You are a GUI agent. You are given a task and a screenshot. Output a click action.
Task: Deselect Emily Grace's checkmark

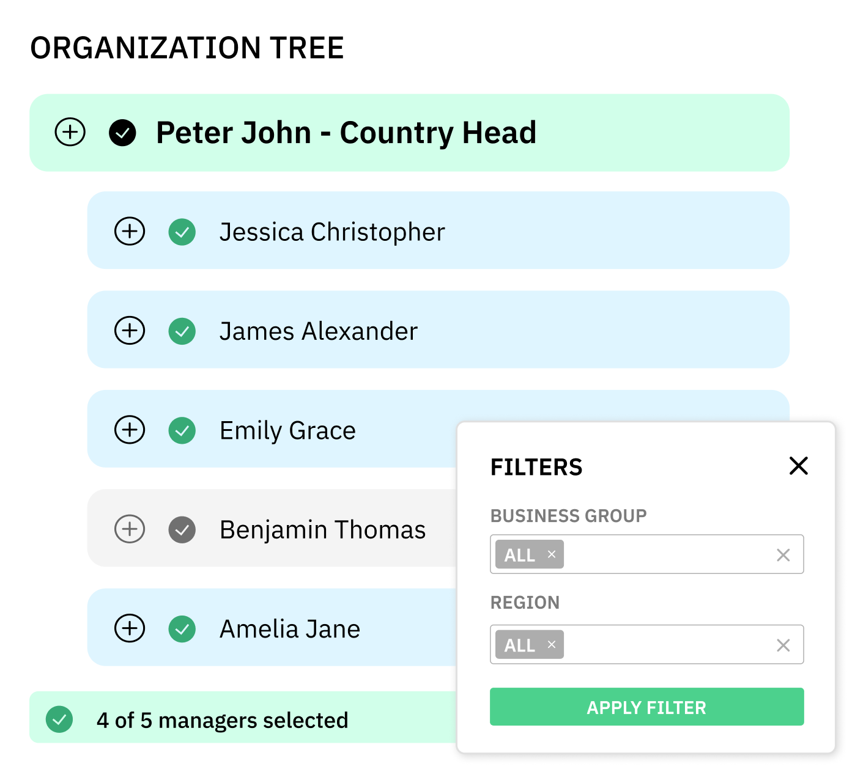pos(182,430)
